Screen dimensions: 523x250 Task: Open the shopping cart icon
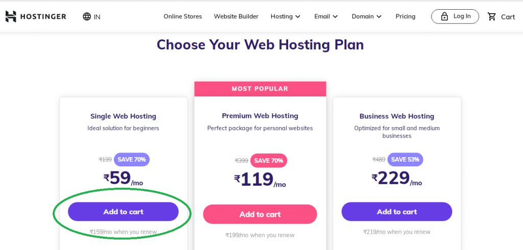pyautogui.click(x=492, y=16)
